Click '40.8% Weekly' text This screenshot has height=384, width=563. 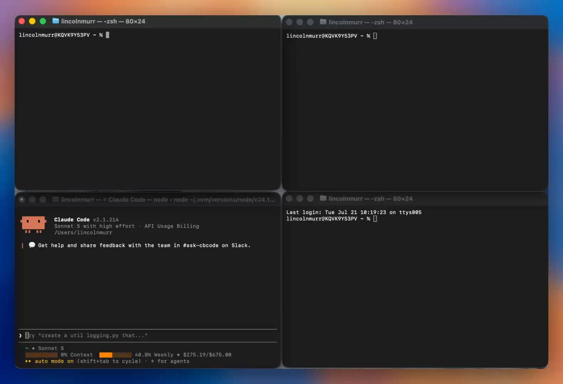(154, 355)
